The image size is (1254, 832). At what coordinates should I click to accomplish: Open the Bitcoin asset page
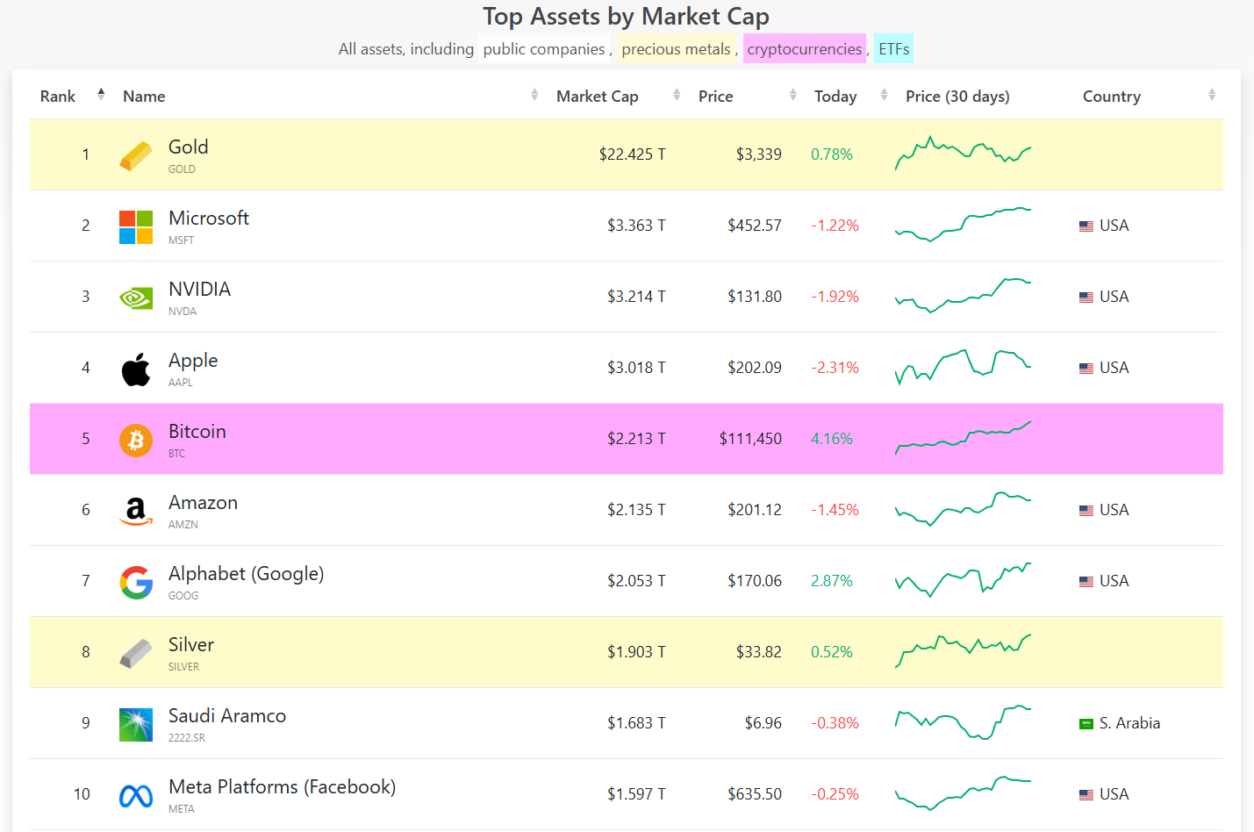[197, 431]
